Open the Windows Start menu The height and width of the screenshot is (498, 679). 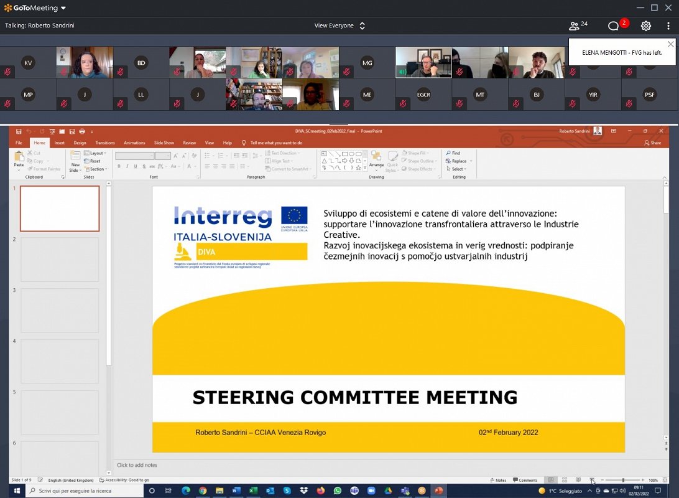pos(17,491)
